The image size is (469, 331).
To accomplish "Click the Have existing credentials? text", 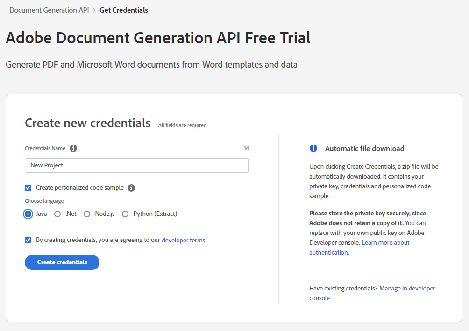I will [x=343, y=288].
